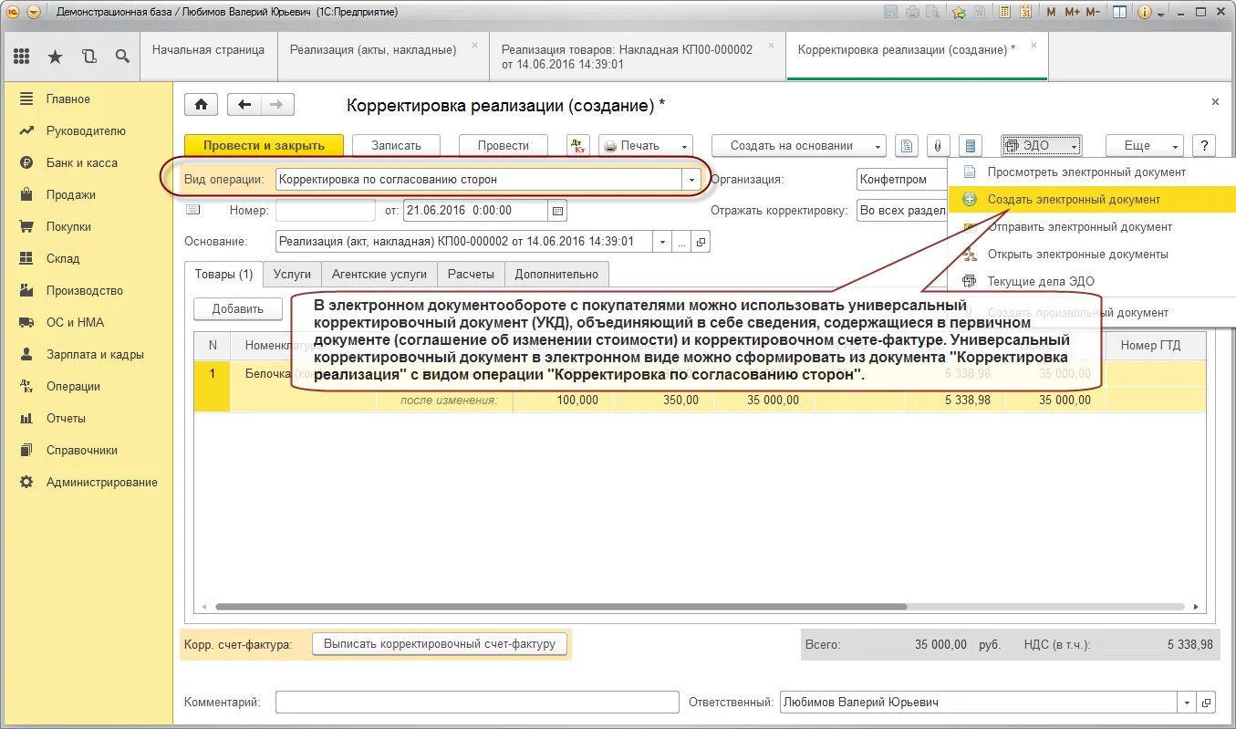Viewport: 1236px width, 729px height.
Task: Click the Записать button
Action: pyautogui.click(x=397, y=145)
